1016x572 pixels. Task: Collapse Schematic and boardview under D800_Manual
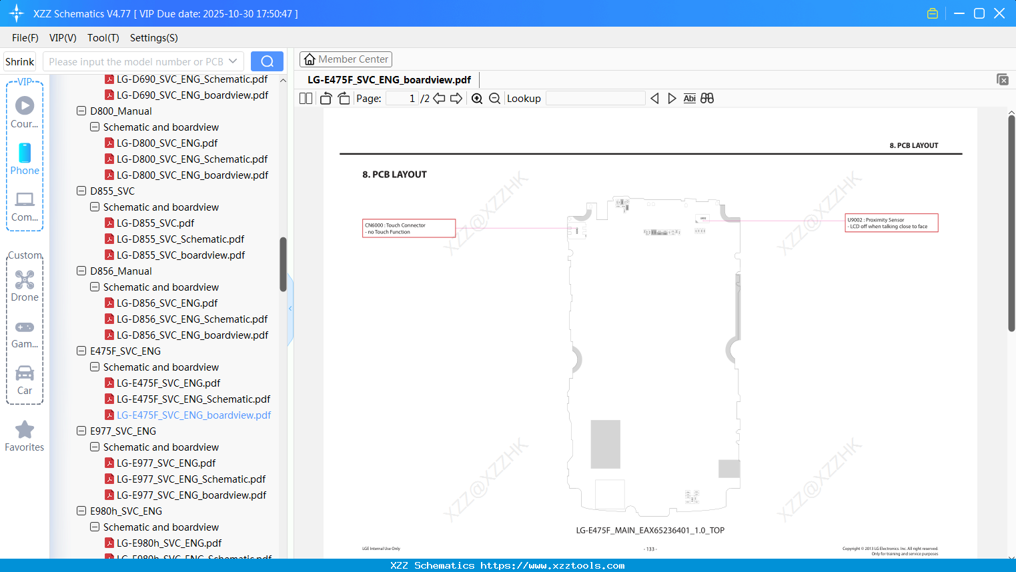point(95,127)
